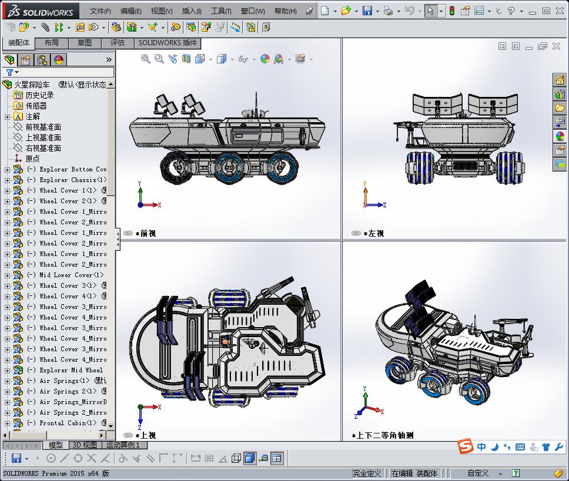The height and width of the screenshot is (481, 569).
Task: Toggle the Shaded With Edges cube button
Action: point(250,458)
